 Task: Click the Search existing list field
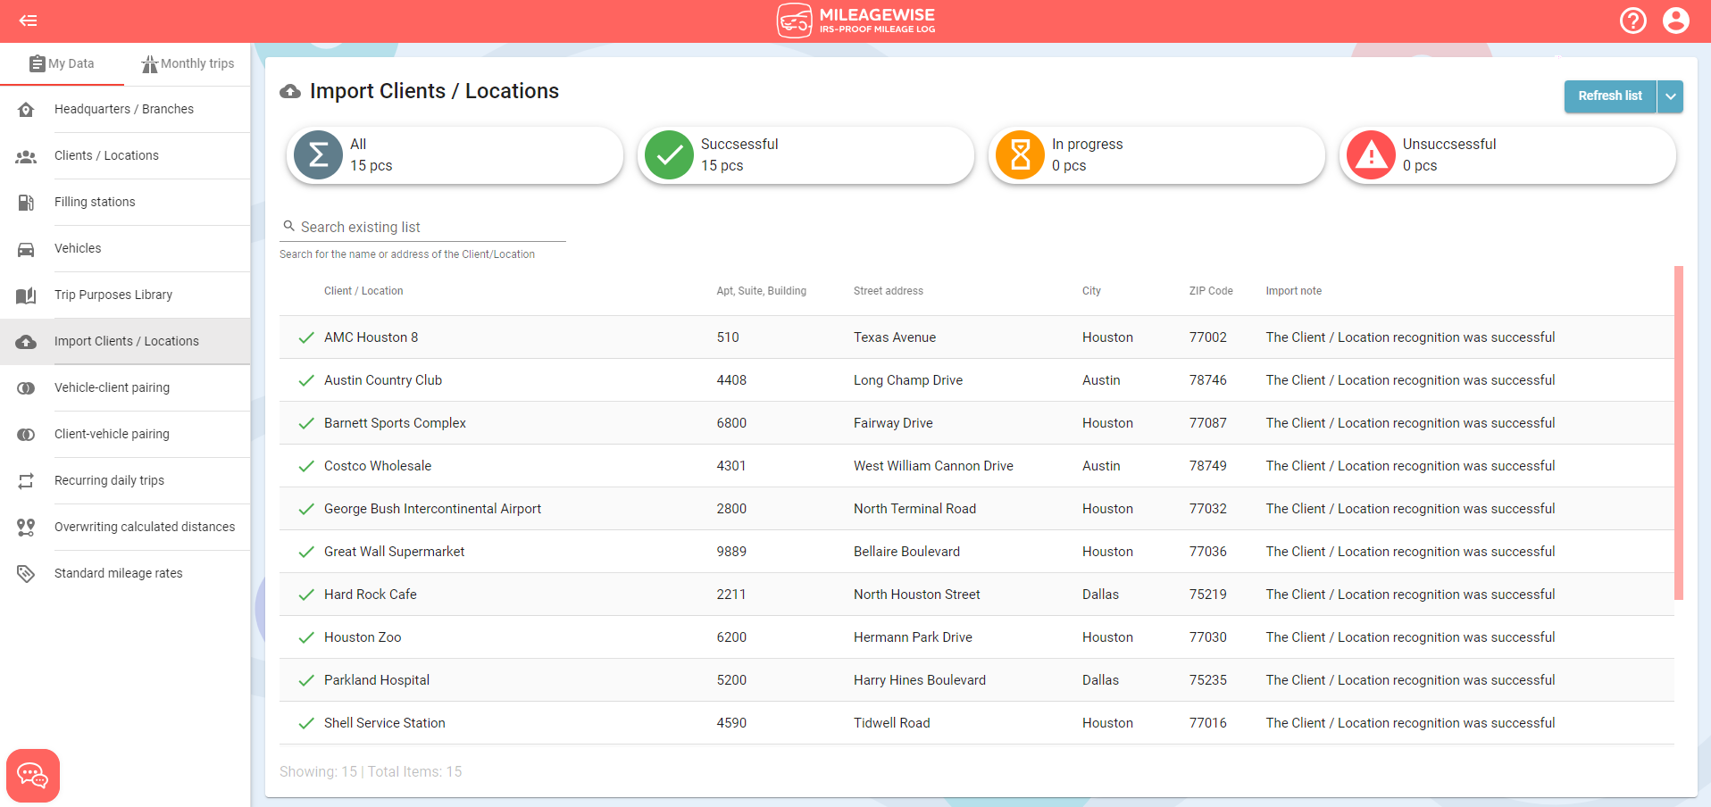pos(421,227)
